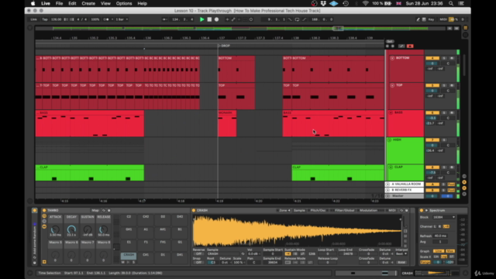Image resolution: width=496 pixels, height=279 pixels.
Task: Click the DROP locator marker
Action: [224, 46]
